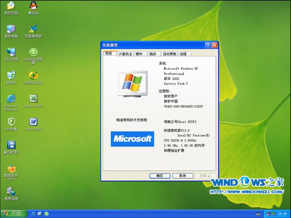Open the 自动更新 tab

(x=169, y=54)
